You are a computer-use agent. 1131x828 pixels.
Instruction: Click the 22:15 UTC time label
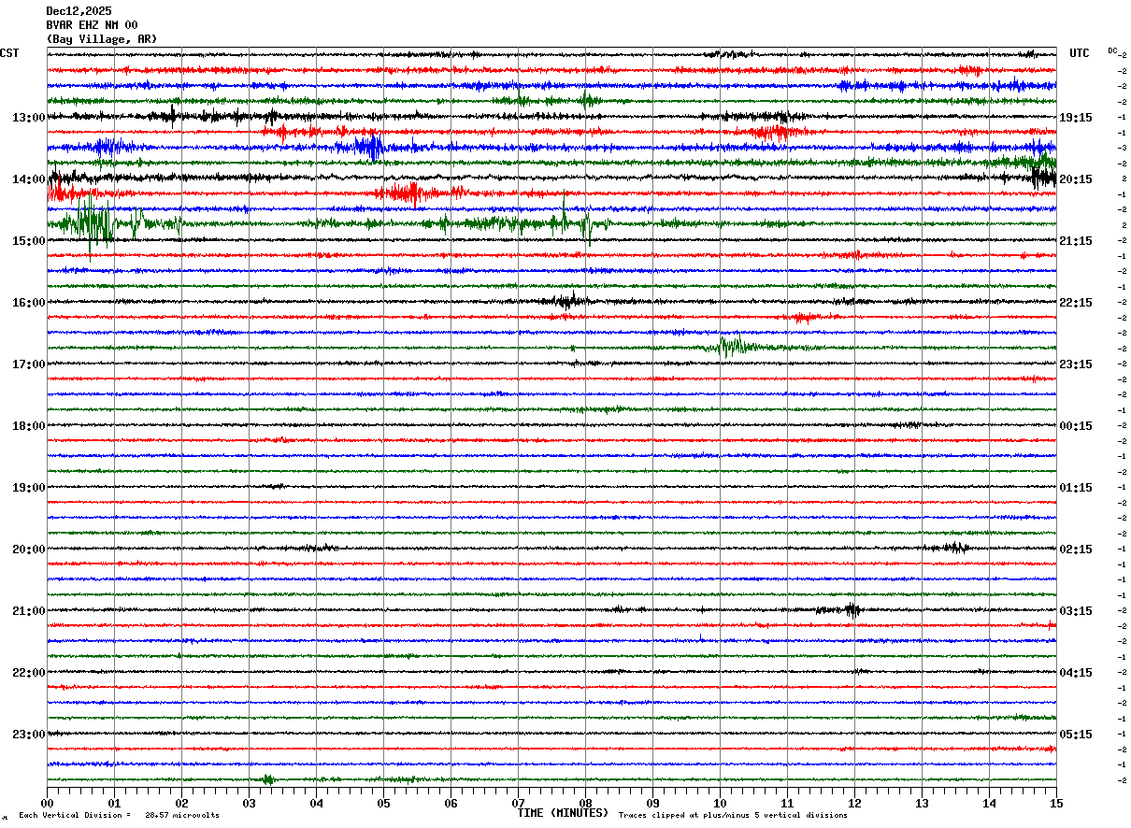[x=1076, y=303]
